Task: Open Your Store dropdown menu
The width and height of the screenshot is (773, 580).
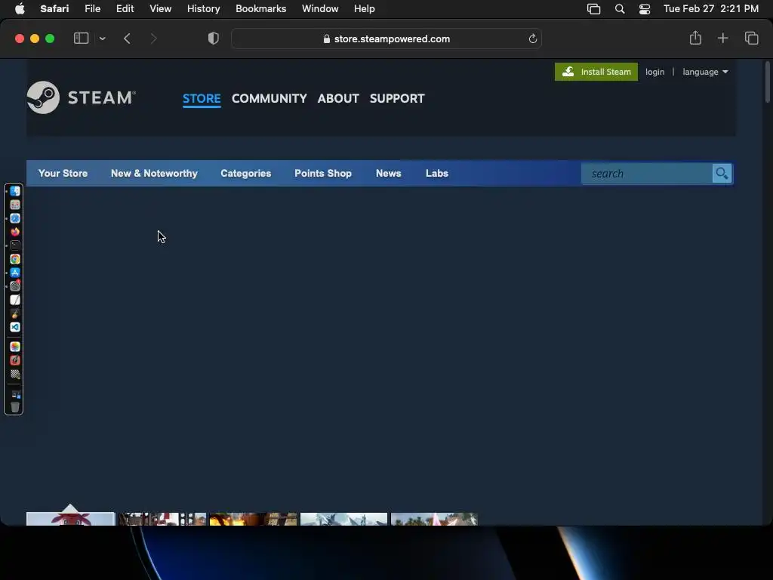Action: tap(63, 173)
